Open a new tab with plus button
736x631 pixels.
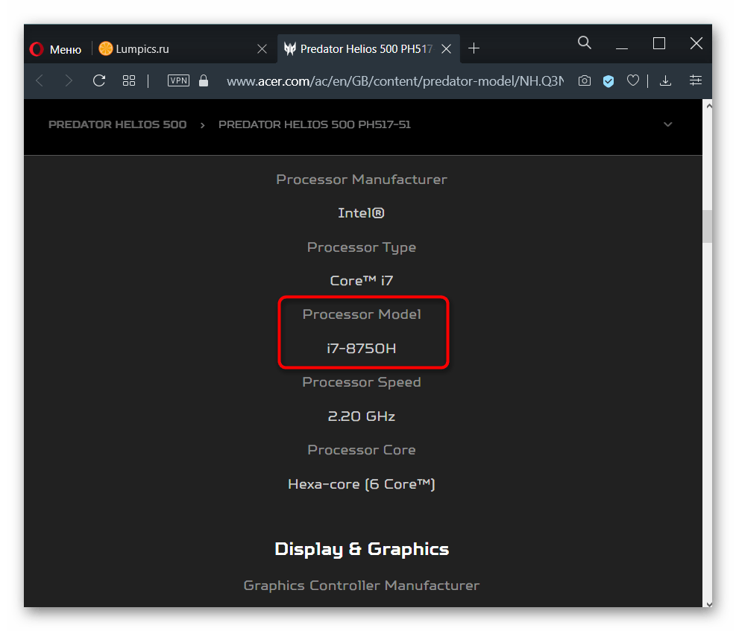coord(474,49)
